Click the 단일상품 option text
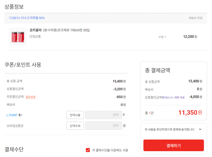The width and height of the screenshot is (212, 157). 35,37
